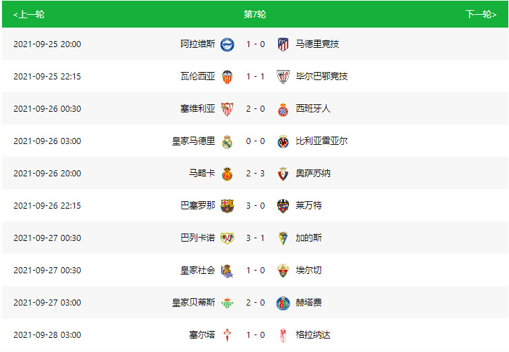Click the Valencia (瓦伦西亚) bat crest
This screenshot has width=509, height=352.
point(228,77)
